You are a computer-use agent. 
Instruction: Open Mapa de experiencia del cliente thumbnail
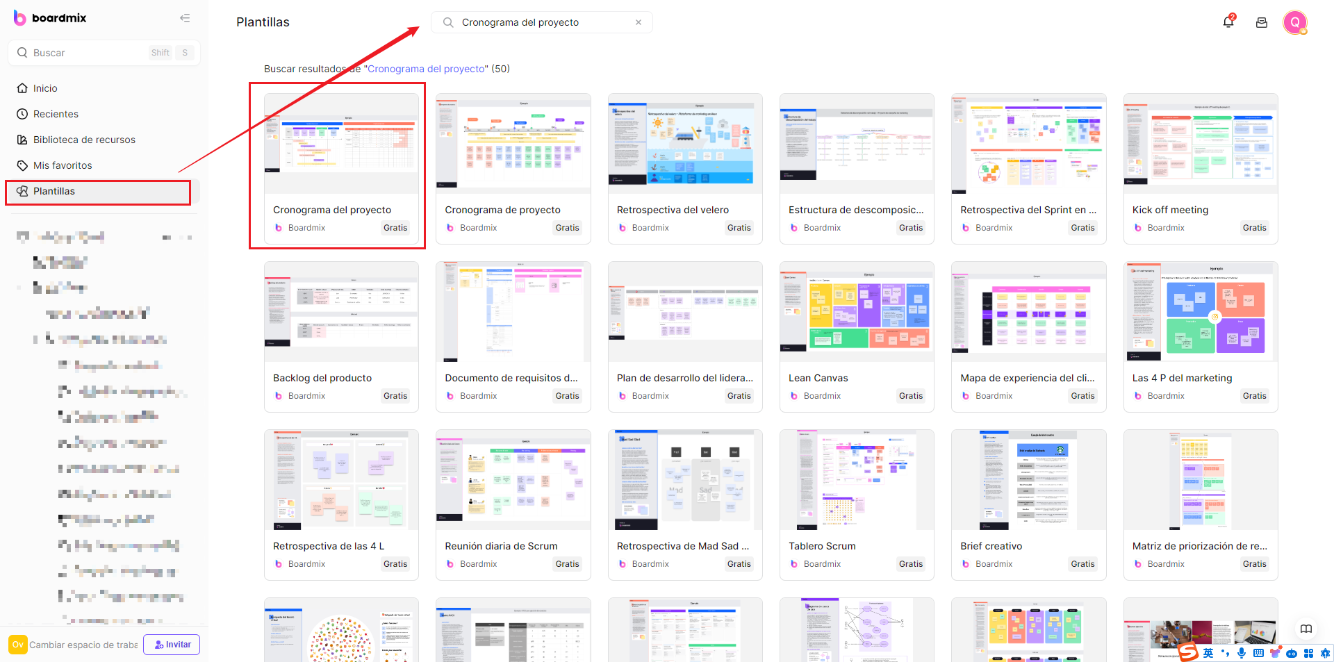pos(1029,312)
